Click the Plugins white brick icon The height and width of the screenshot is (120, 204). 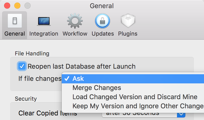point(128,21)
